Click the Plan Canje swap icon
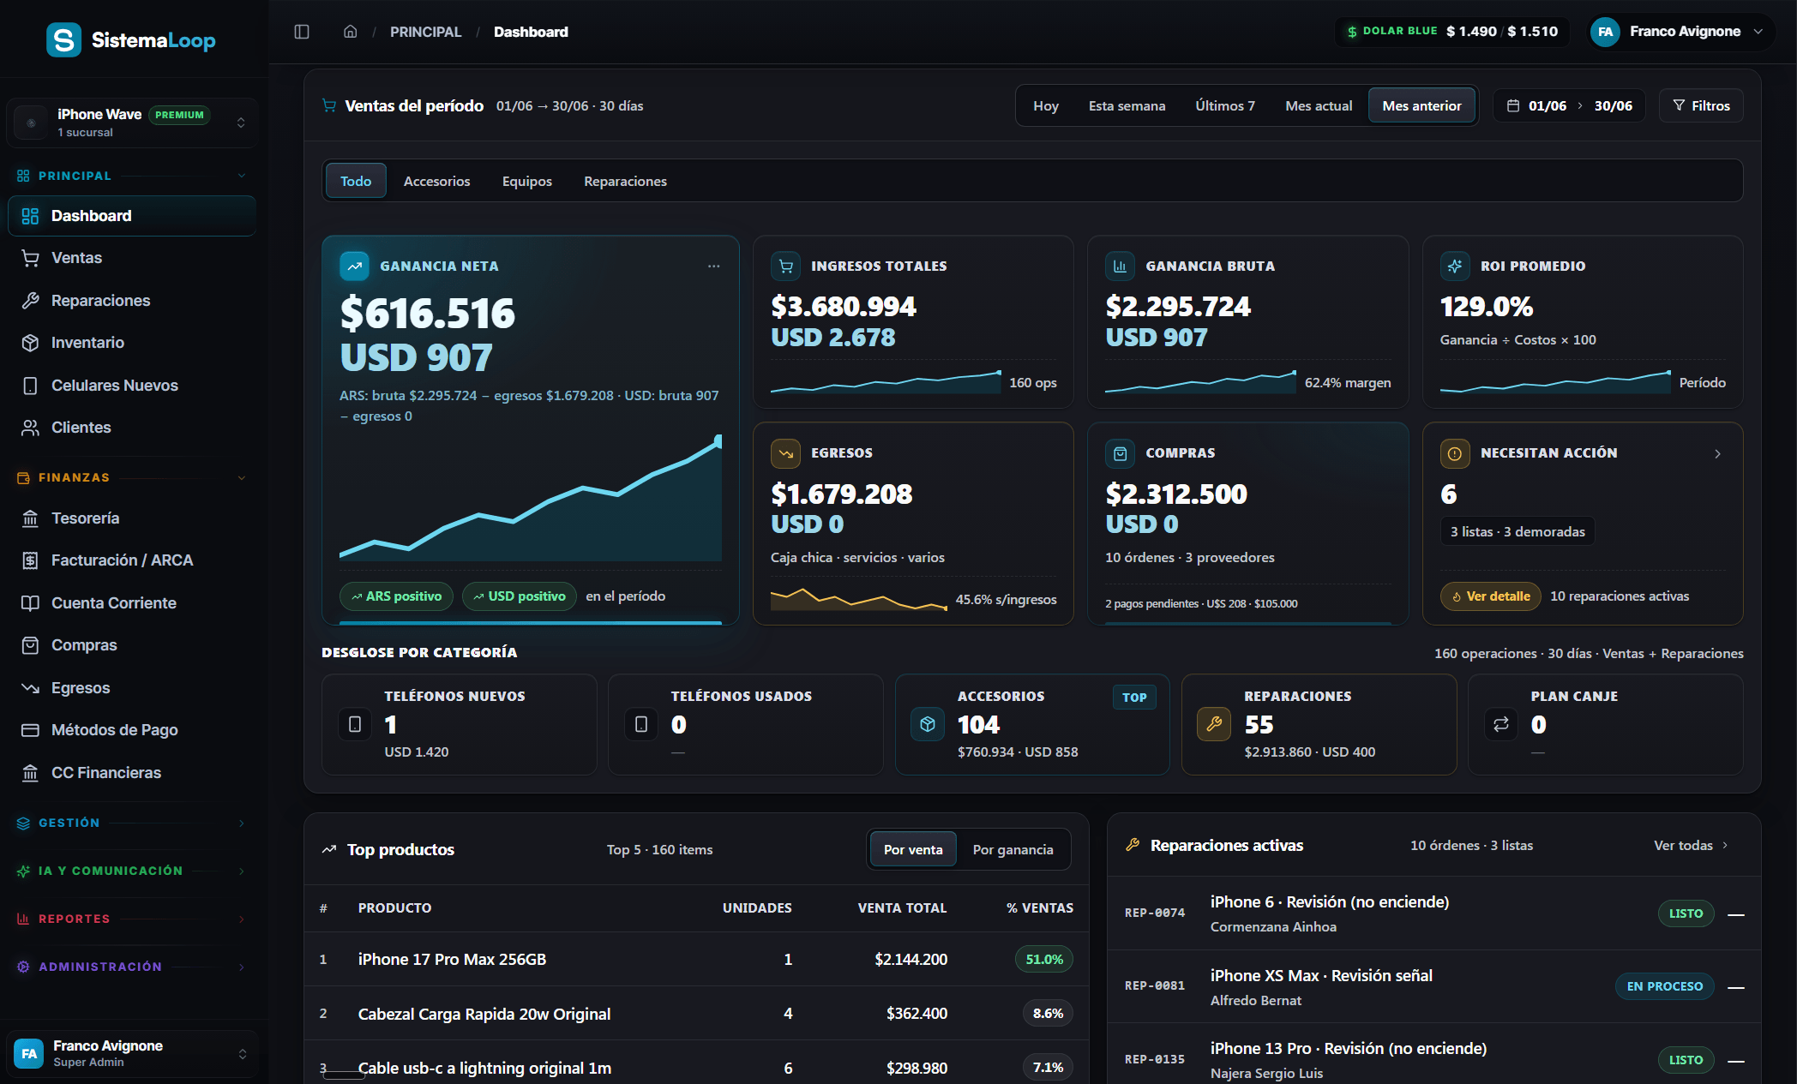This screenshot has height=1084, width=1797. tap(1501, 724)
